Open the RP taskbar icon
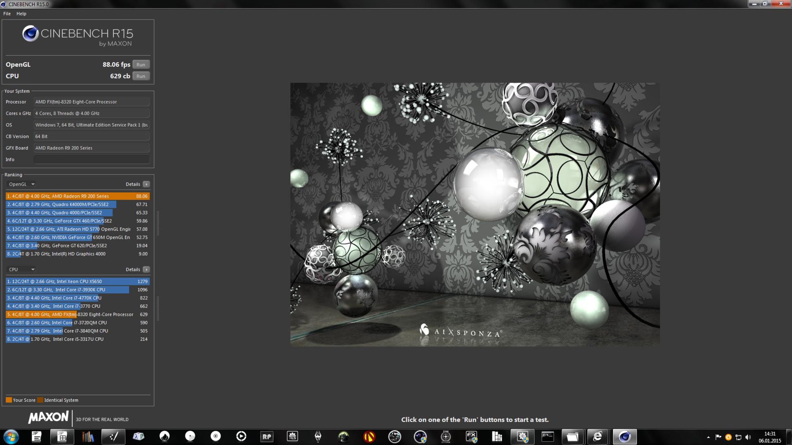 pos(267,436)
